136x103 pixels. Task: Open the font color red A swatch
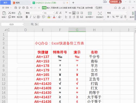[x=54, y=17]
